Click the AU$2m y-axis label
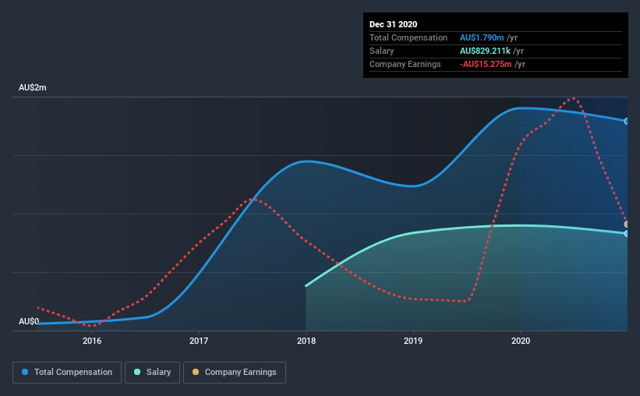The width and height of the screenshot is (640, 396). point(33,88)
